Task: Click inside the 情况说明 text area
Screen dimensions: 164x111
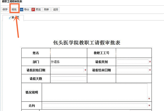Action: tap(95, 92)
